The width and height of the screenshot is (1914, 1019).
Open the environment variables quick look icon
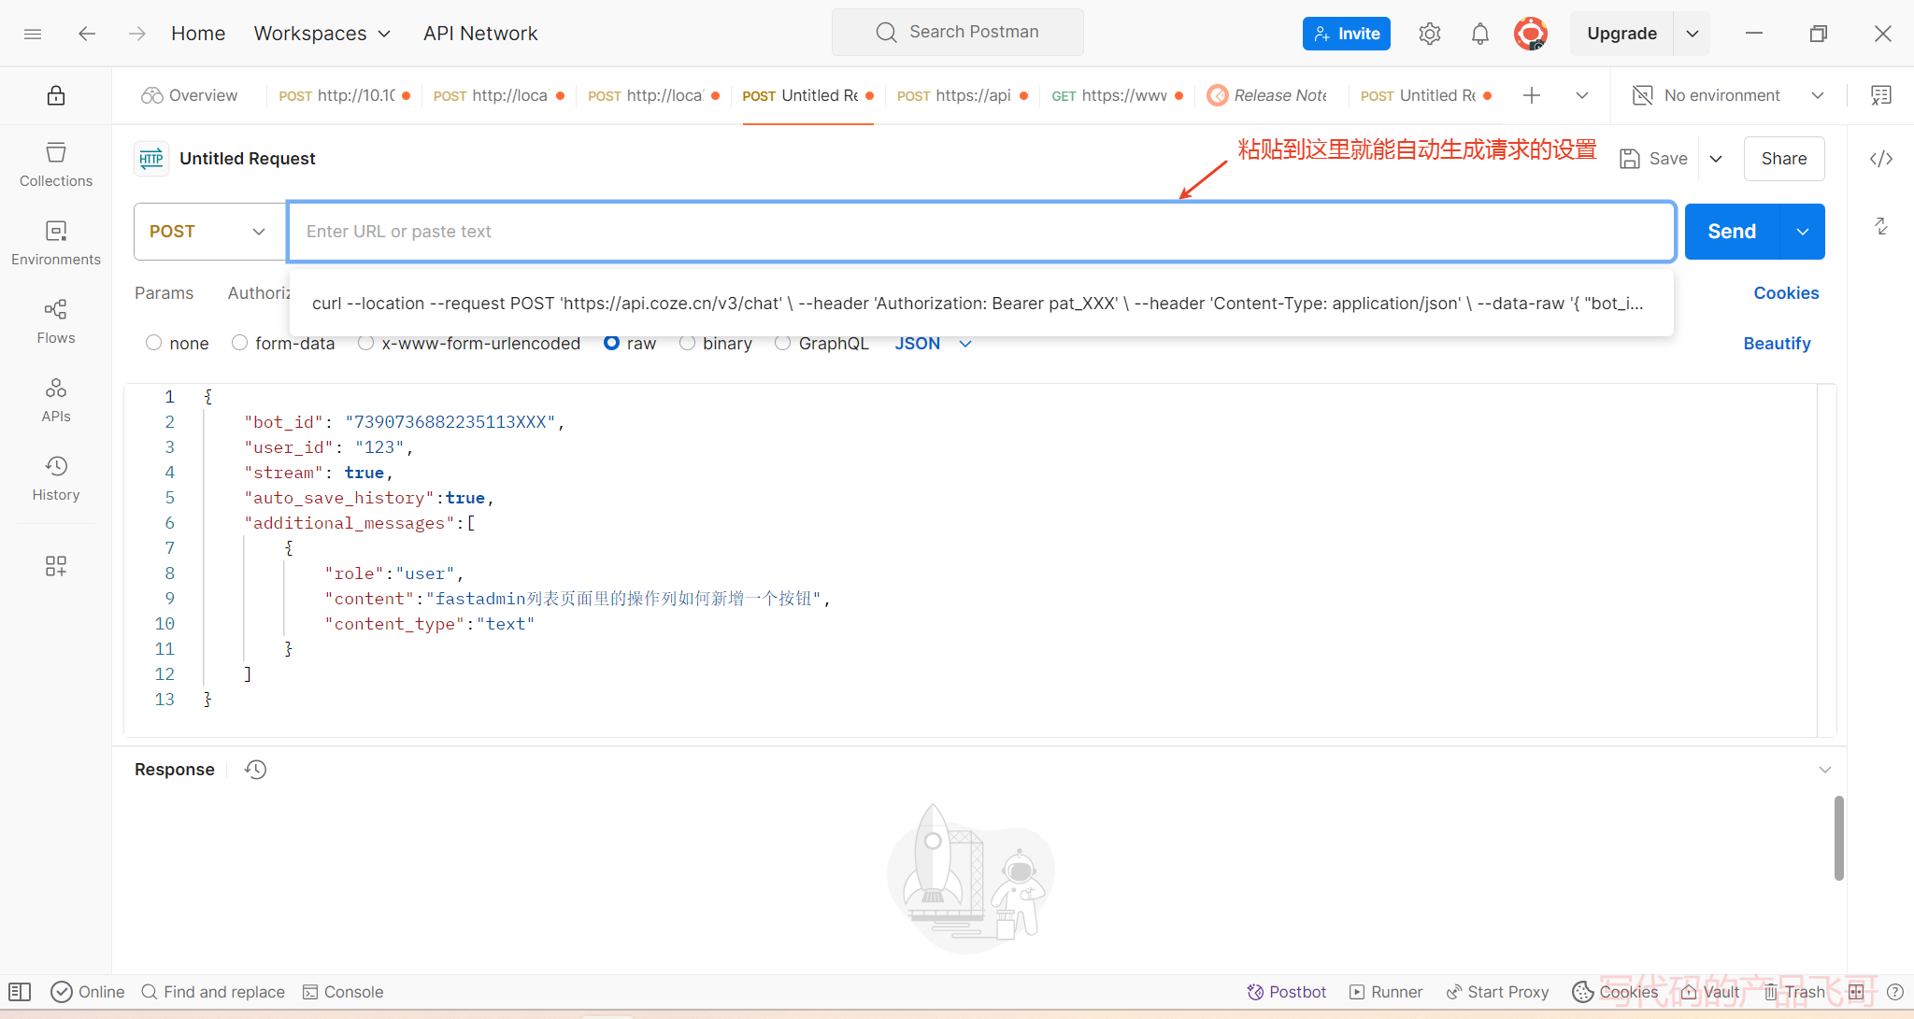click(1881, 95)
